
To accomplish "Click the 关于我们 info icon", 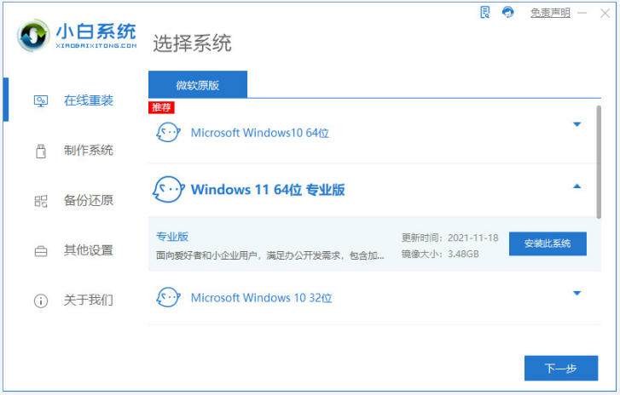I will point(40,301).
